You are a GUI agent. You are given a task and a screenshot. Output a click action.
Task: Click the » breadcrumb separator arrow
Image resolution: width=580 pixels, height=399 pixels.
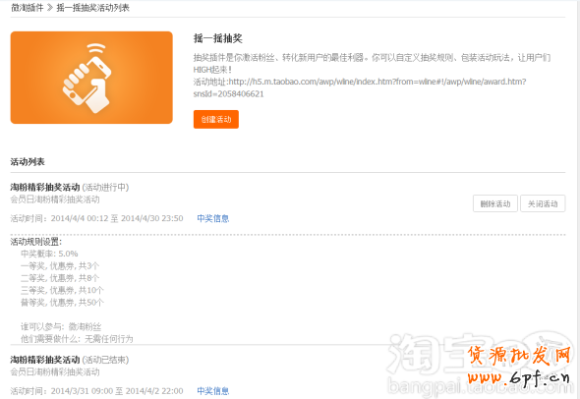50,8
